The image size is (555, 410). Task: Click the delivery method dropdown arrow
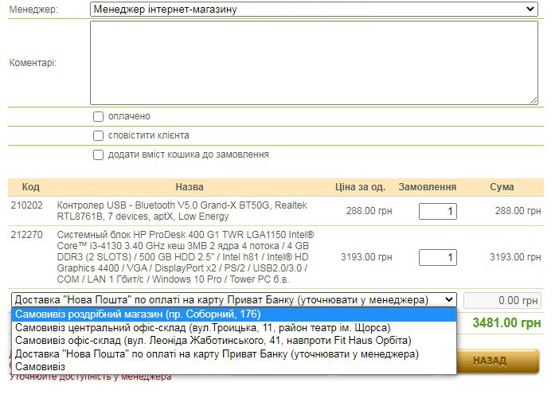[448, 300]
